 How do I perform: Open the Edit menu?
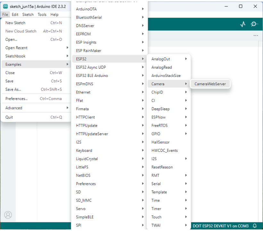tap(15, 14)
